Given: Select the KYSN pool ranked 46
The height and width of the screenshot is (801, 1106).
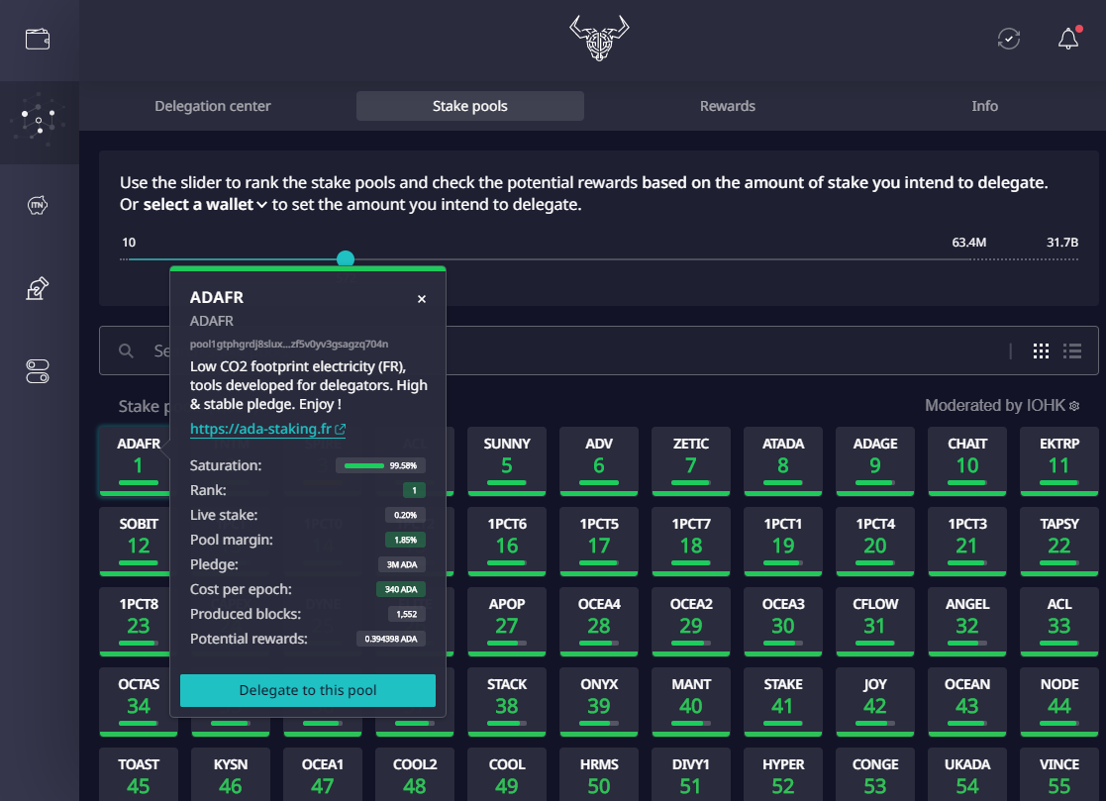Looking at the screenshot, I should [x=231, y=775].
